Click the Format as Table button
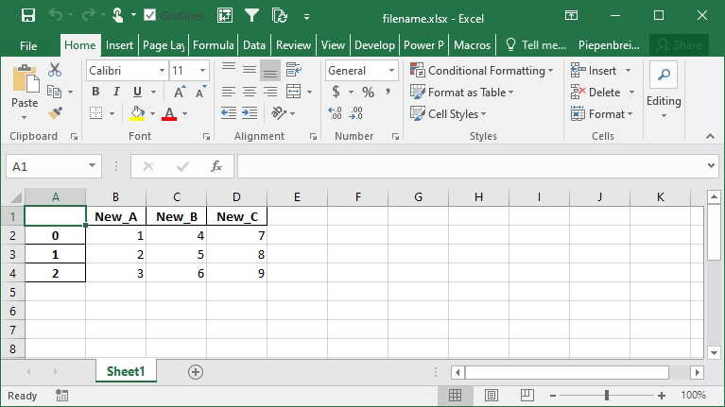This screenshot has width=725, height=407. click(x=463, y=92)
